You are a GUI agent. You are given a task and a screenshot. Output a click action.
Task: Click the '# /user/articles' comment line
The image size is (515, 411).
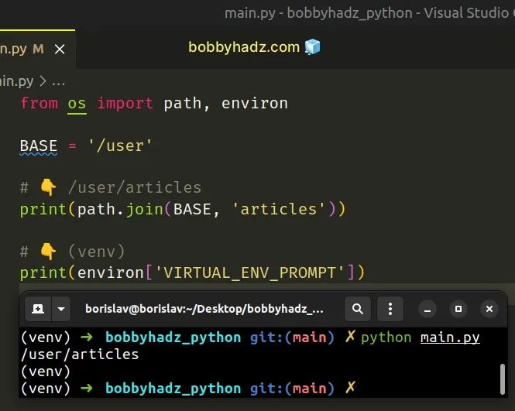point(110,187)
